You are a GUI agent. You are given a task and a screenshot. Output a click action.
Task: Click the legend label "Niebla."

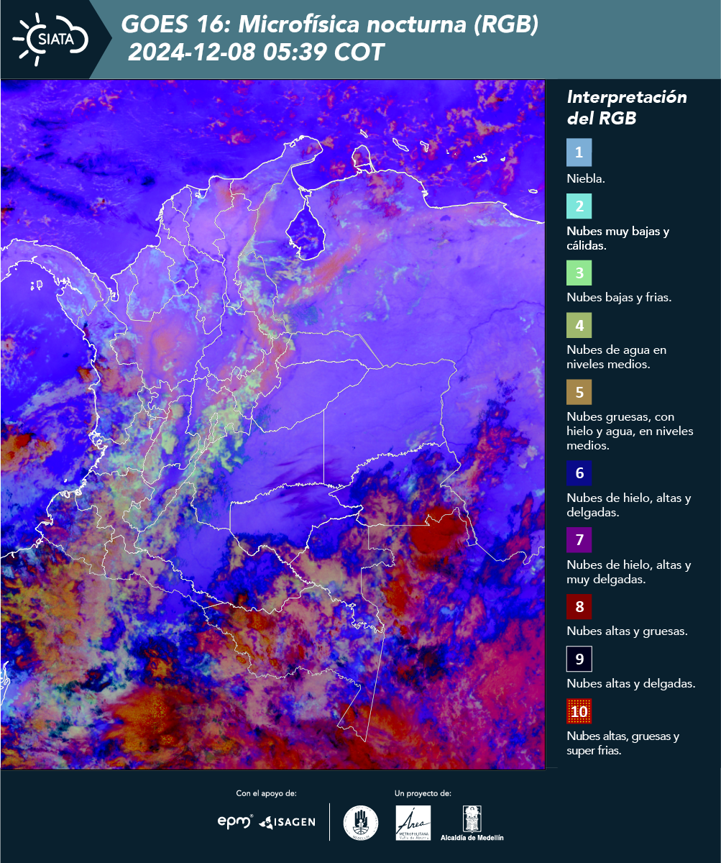(586, 179)
